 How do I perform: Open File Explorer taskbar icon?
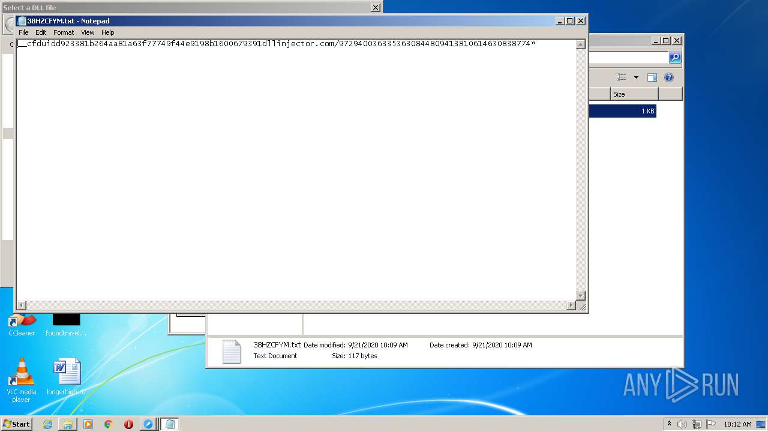(68, 424)
